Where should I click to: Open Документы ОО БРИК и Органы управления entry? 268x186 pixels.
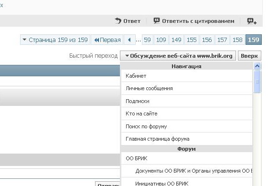[x=187, y=171]
